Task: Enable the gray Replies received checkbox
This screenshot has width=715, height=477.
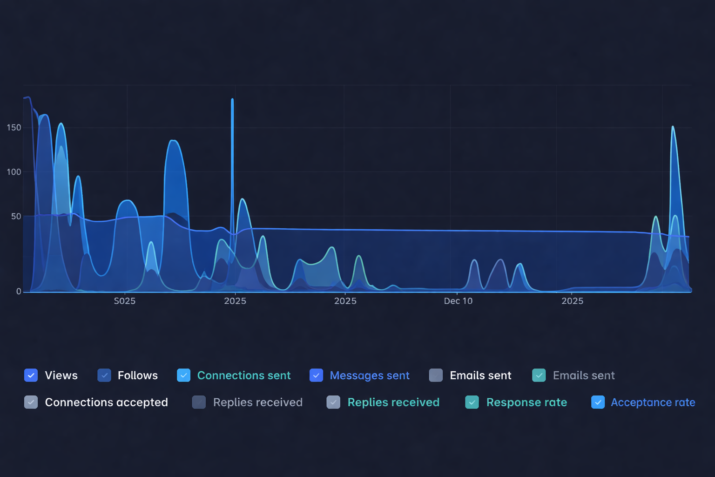Action: (199, 402)
